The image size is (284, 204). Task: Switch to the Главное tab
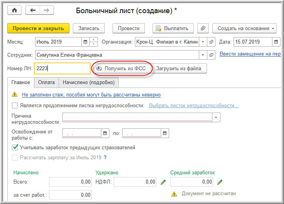(21, 82)
